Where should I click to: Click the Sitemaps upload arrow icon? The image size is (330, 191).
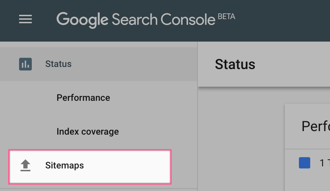coord(25,165)
